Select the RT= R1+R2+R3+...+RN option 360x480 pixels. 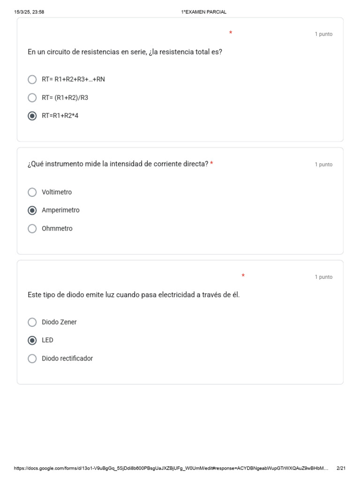[x=32, y=79]
